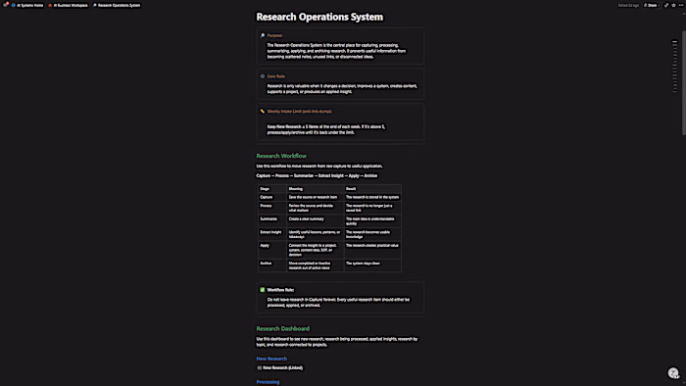Click 'The research creates practical value' cell
The height and width of the screenshot is (386, 686).
pyautogui.click(x=372, y=250)
